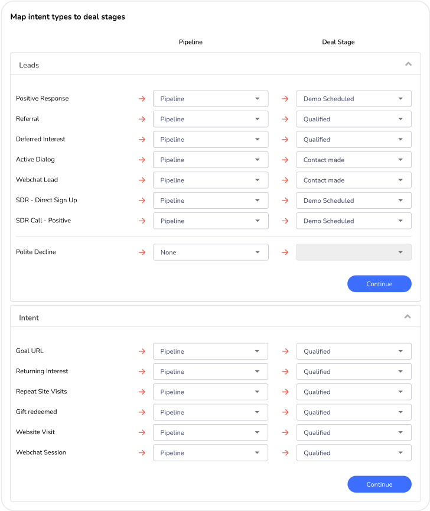Open Pipeline dropdown for Positive Response
The image size is (430, 511).
click(210, 99)
